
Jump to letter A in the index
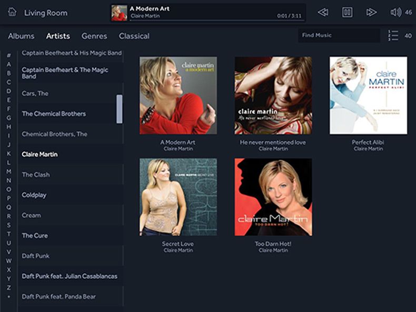(x=9, y=64)
